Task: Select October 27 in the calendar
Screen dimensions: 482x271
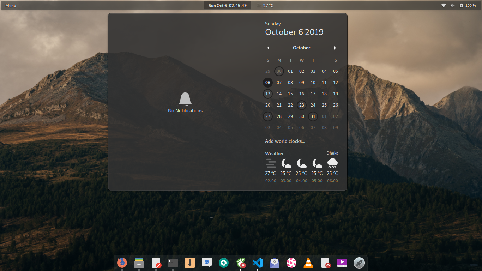Action: coord(268,116)
